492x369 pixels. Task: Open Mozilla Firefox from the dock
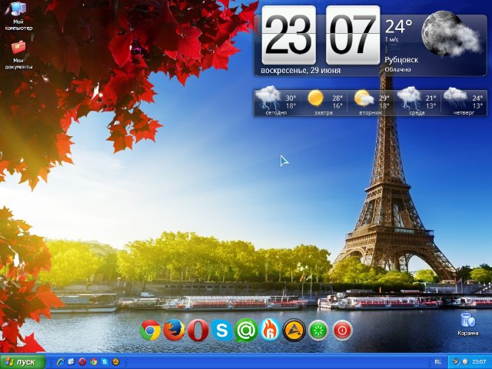click(175, 331)
